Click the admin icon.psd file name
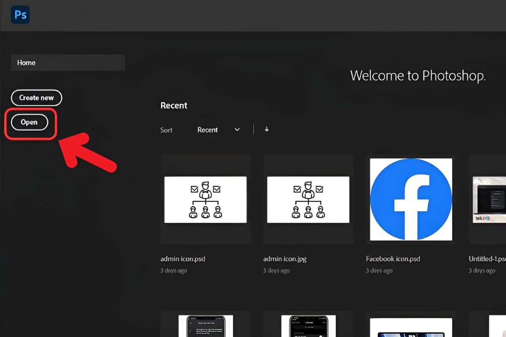Viewport: 506px width, 337px height. tap(183, 259)
